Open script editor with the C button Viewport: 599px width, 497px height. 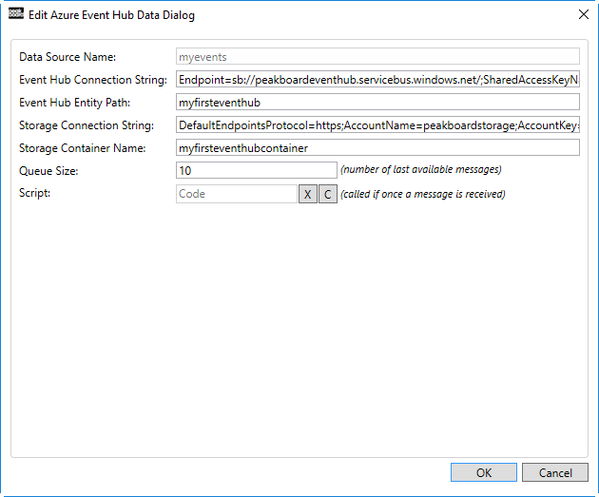(328, 194)
